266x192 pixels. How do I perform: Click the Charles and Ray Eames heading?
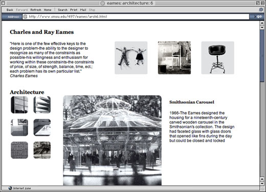(42, 32)
